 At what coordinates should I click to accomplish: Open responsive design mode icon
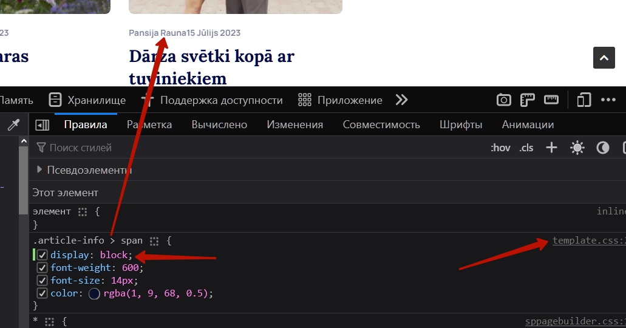[583, 100]
